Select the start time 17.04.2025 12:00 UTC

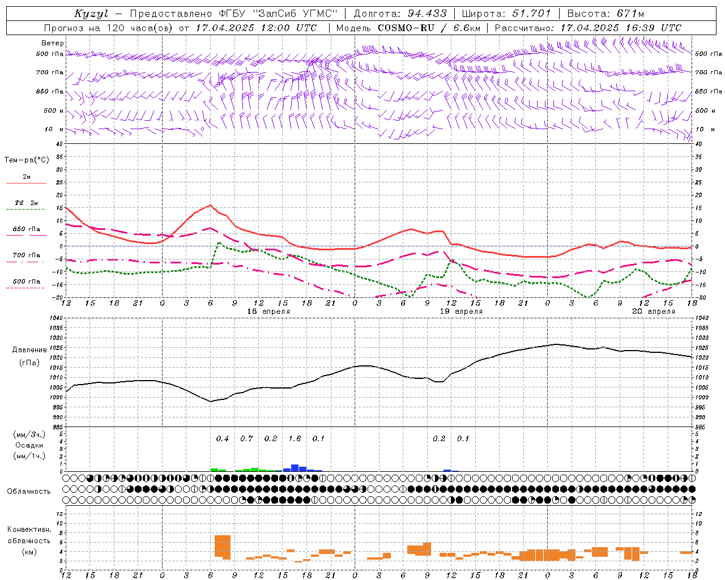click(x=255, y=28)
